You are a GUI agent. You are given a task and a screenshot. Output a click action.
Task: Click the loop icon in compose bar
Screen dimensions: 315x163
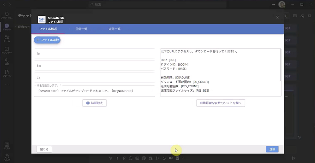(164, 158)
